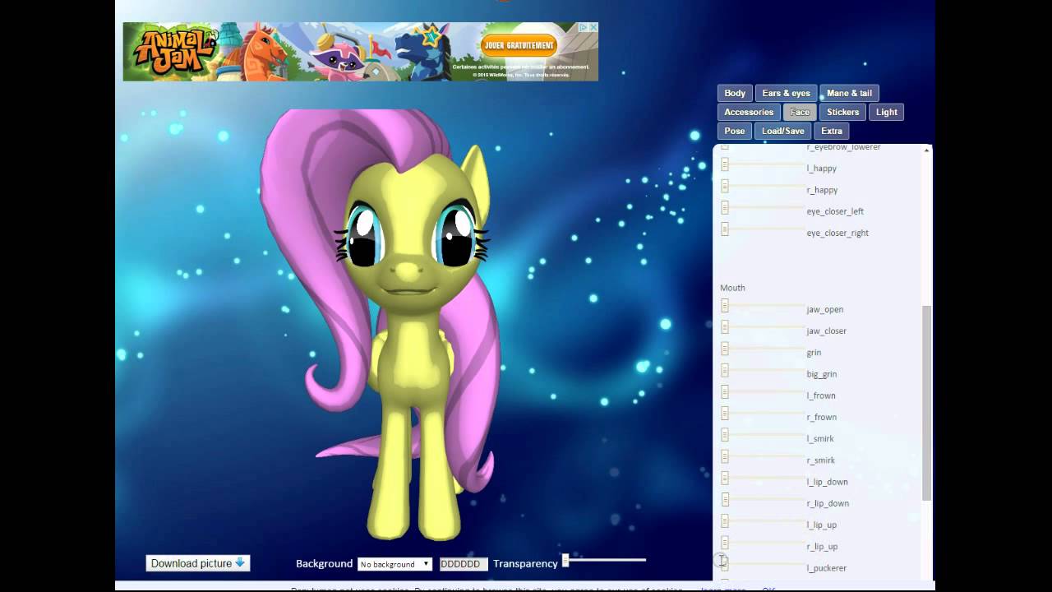
Task: Click the r_lip_up slider handle
Action: pyautogui.click(x=725, y=542)
